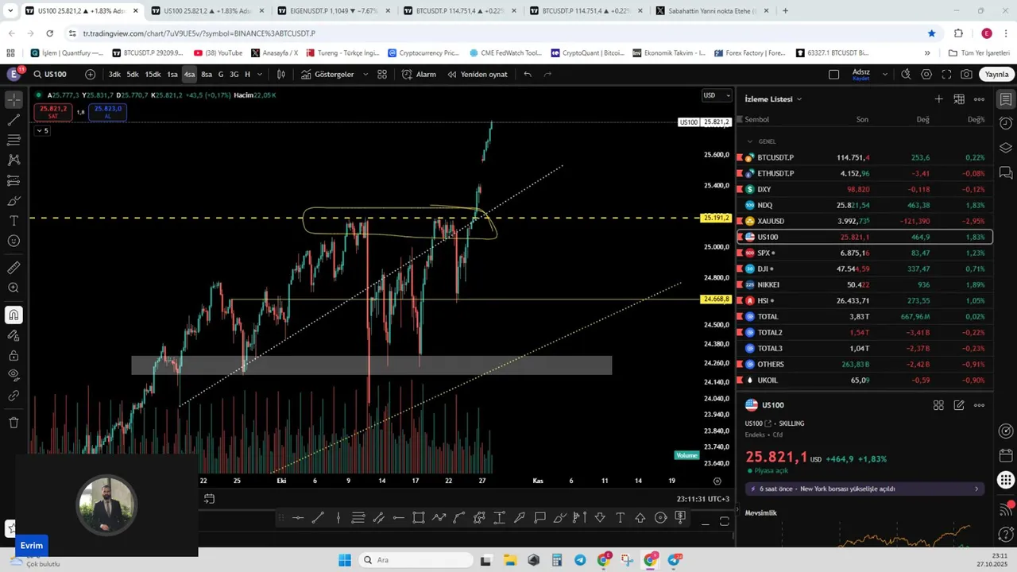Toggle hide all drawings eye icon
1017x572 pixels.
coord(14,375)
